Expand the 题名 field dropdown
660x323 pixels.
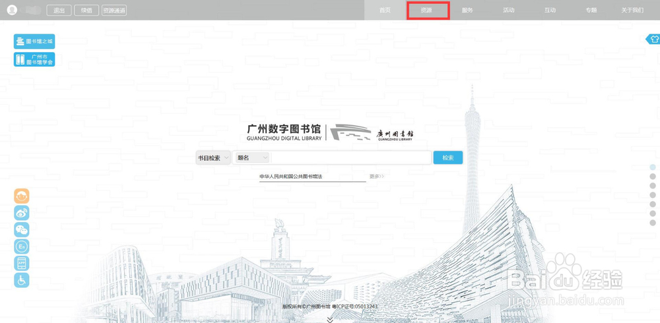tap(253, 158)
